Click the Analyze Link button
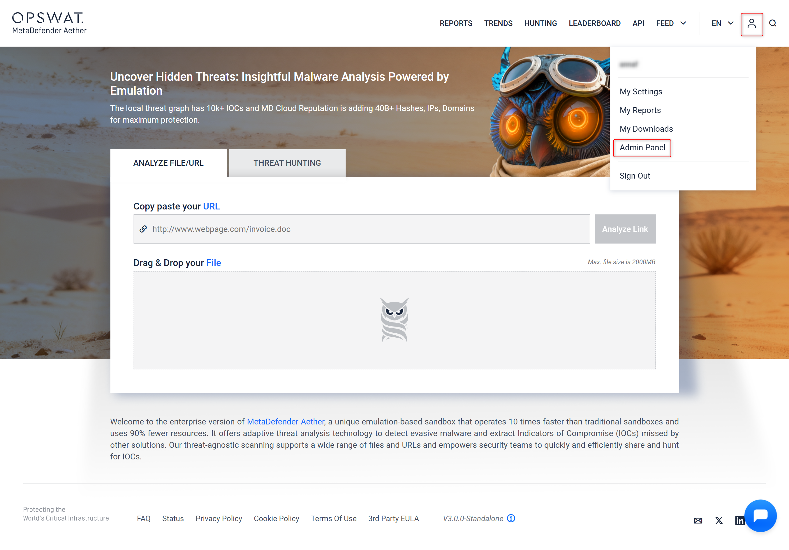Screen dimensions: 789x550 625,229
